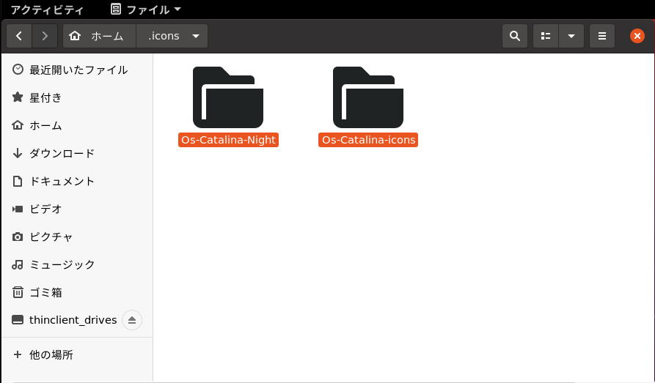Open ゴミ箱 trash in sidebar

coord(77,292)
